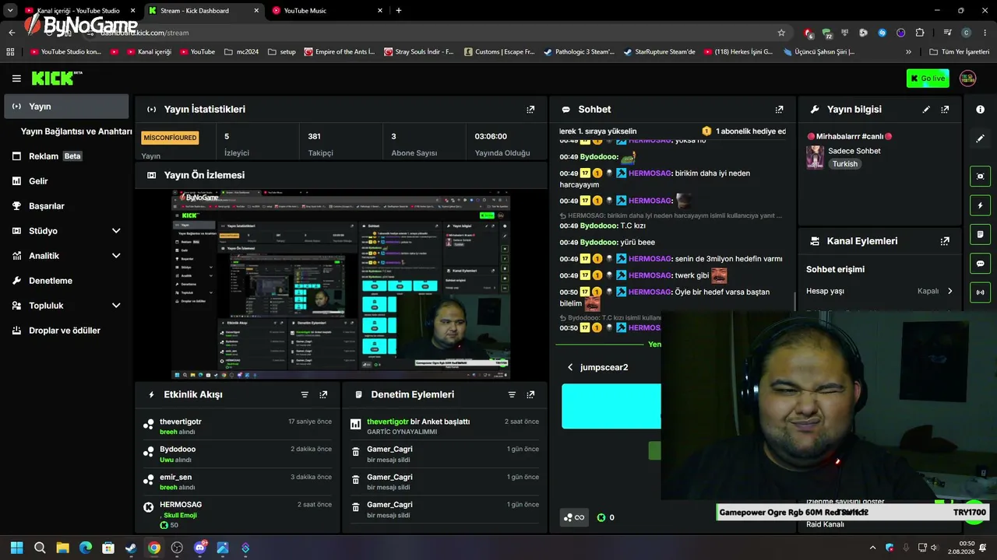Select Yayın in the sidebar
997x560 pixels.
pos(66,107)
